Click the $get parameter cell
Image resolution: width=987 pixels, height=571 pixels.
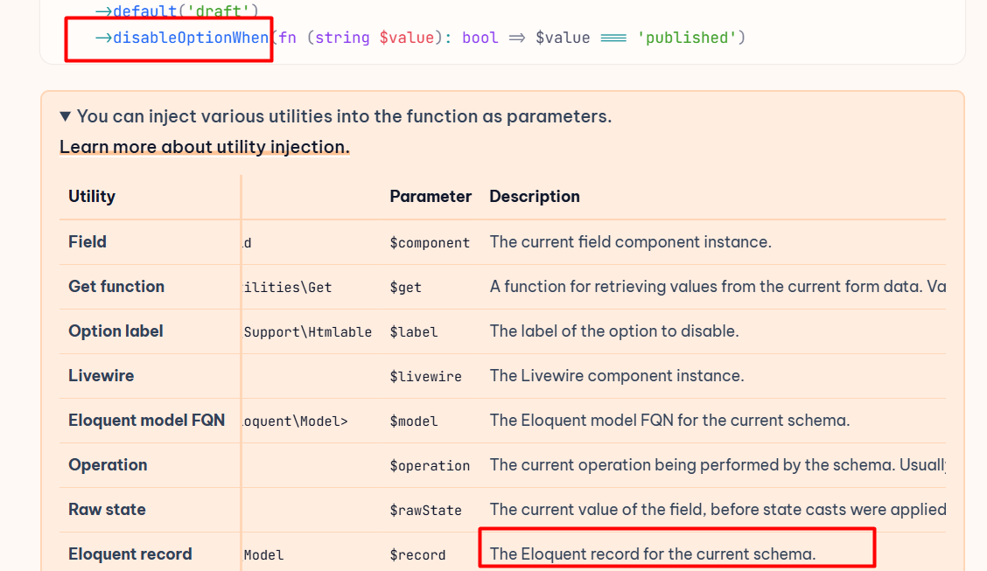(406, 288)
